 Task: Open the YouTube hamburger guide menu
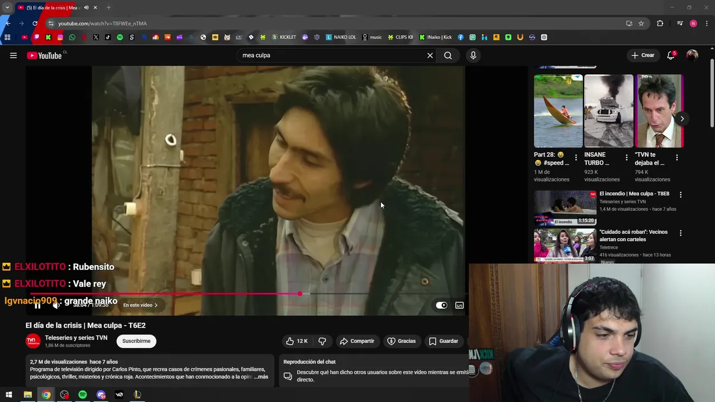click(13, 55)
